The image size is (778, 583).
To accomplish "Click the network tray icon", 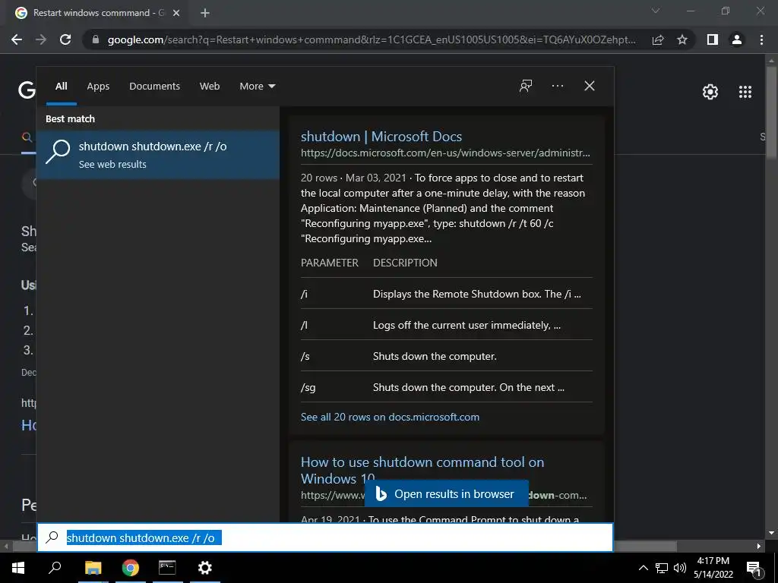I will 662,568.
